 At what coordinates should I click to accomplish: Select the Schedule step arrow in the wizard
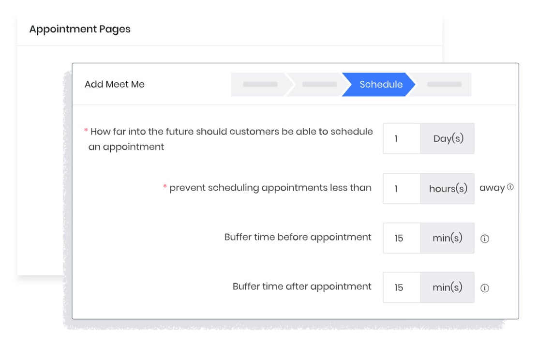[x=382, y=84]
